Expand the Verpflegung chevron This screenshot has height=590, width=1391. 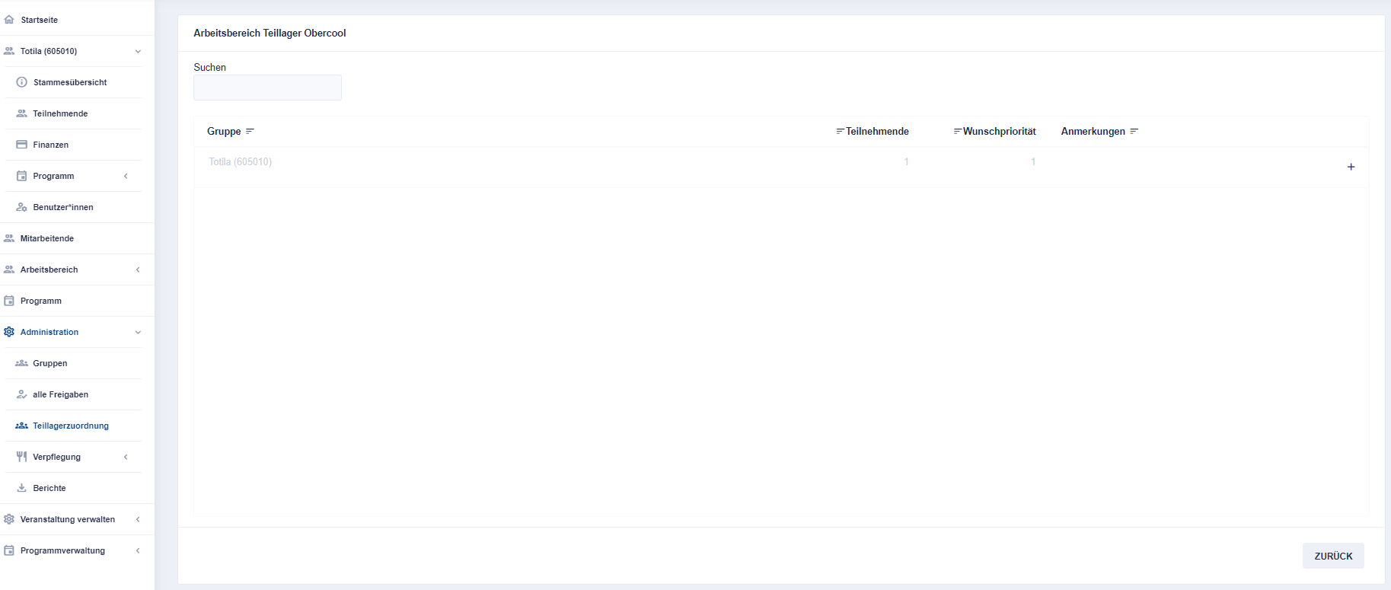126,457
